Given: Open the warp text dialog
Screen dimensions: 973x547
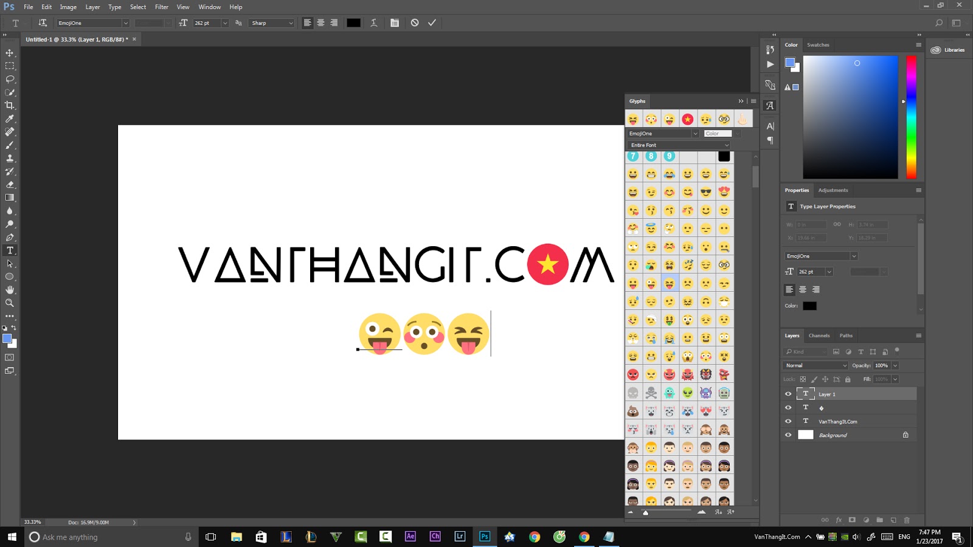Looking at the screenshot, I should (x=374, y=22).
